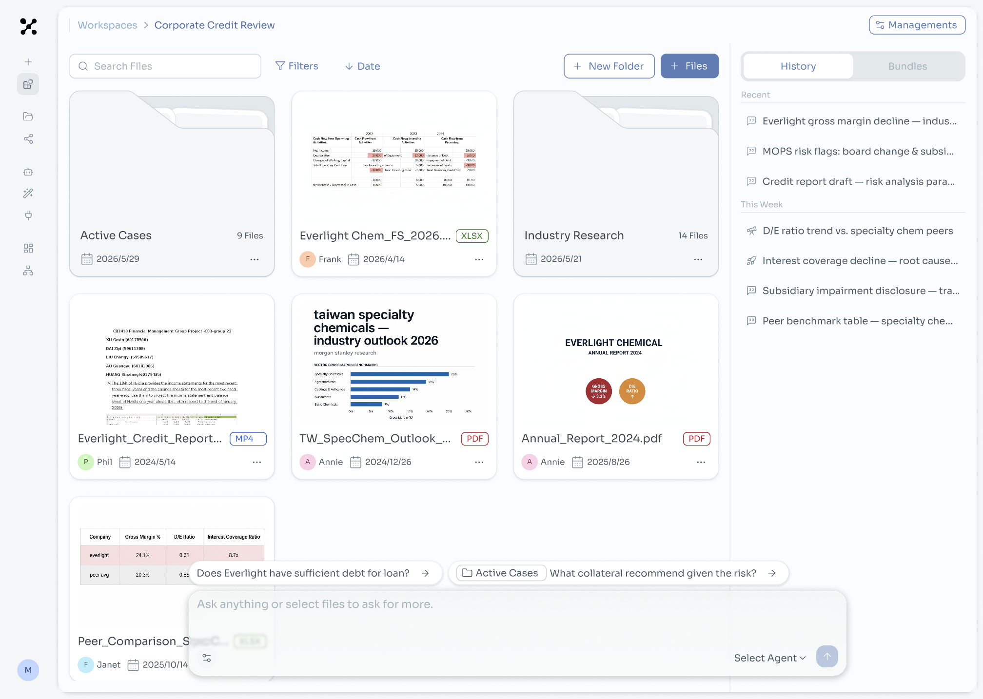Click Janet's avatar on Peer Comparison card
Viewport: 983px width, 699px height.
click(x=86, y=664)
